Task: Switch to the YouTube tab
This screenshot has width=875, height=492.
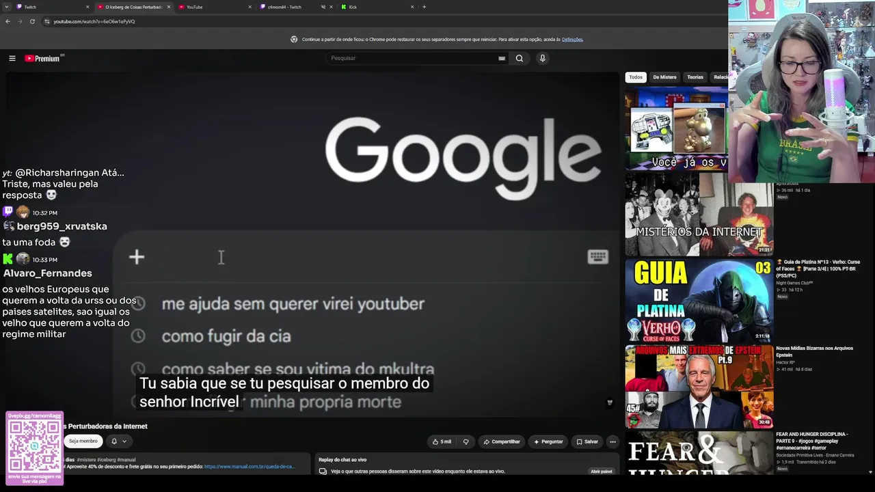Action: [214, 7]
